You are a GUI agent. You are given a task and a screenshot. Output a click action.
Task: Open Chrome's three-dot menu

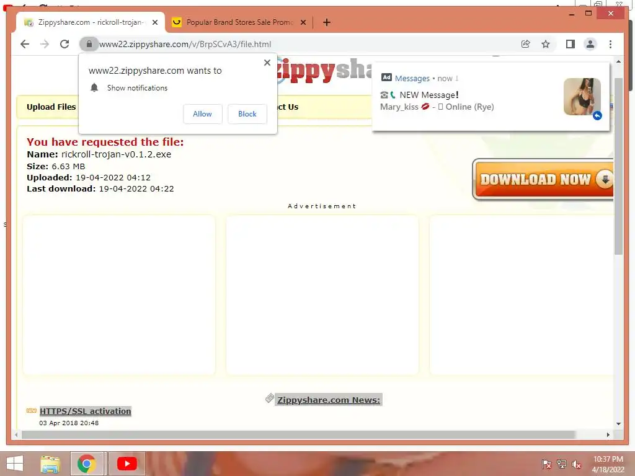tap(610, 44)
